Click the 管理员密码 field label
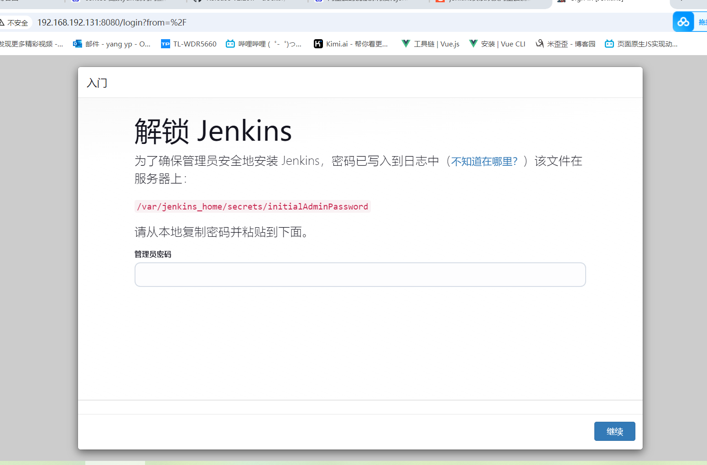This screenshot has height=465, width=707. (153, 254)
